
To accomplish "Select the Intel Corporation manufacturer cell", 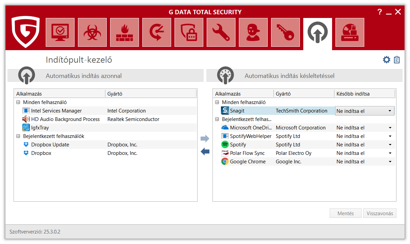I will pos(126,111).
